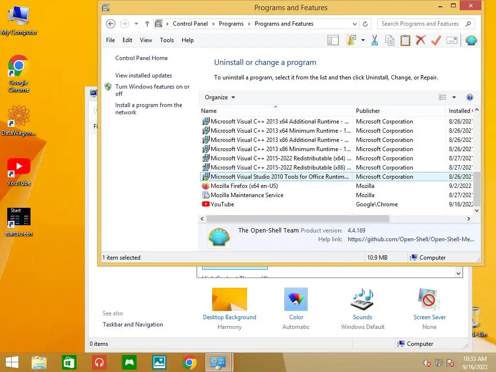Click the Action Center flag tray icon

tap(450, 363)
